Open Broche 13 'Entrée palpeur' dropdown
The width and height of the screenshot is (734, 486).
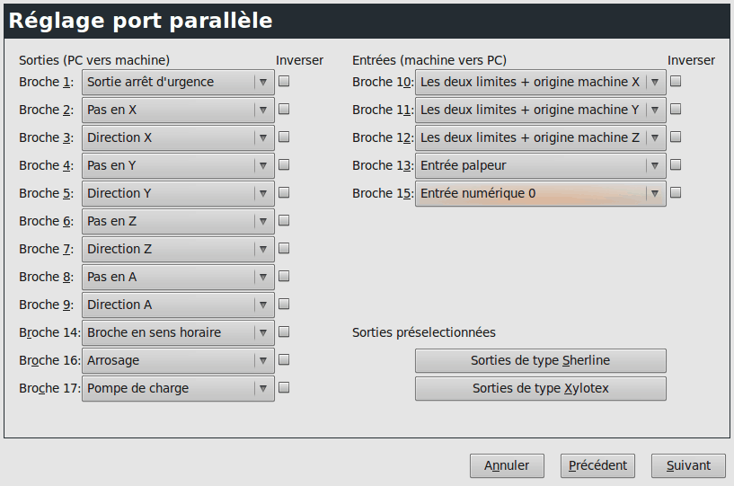click(540, 166)
